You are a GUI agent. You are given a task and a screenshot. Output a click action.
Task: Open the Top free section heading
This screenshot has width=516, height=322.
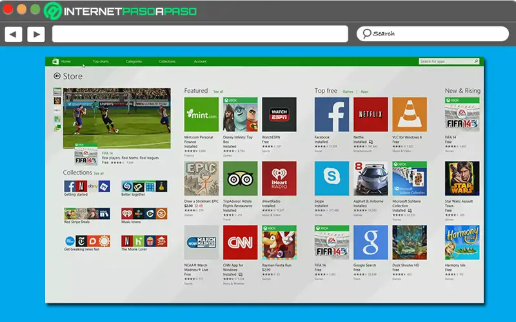tap(326, 91)
